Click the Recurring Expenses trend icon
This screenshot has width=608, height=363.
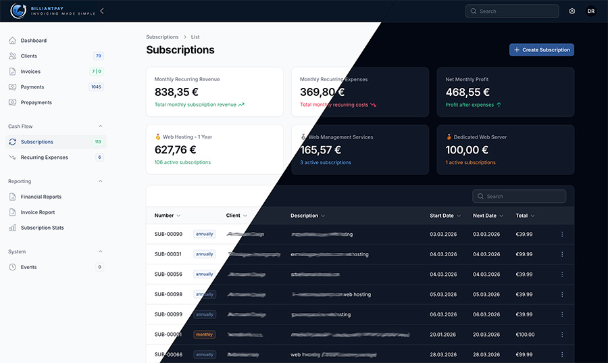click(13, 158)
